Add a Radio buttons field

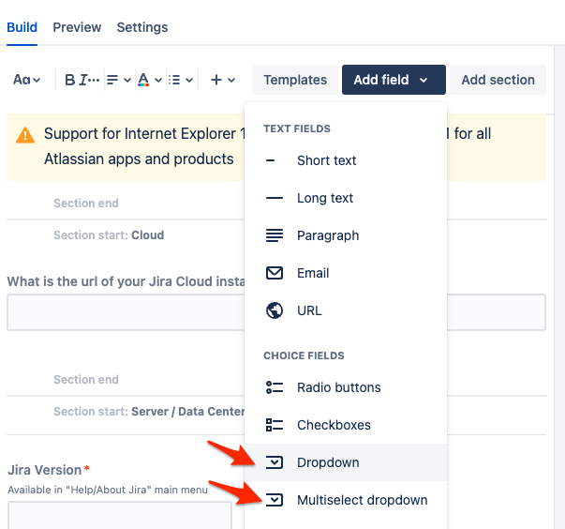click(338, 387)
